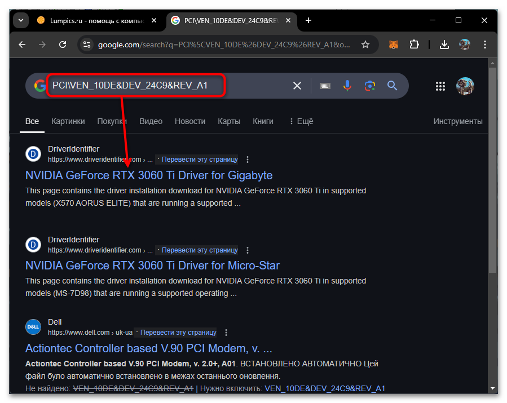Switch to the Покупки tab
507x403 pixels.
tap(112, 122)
